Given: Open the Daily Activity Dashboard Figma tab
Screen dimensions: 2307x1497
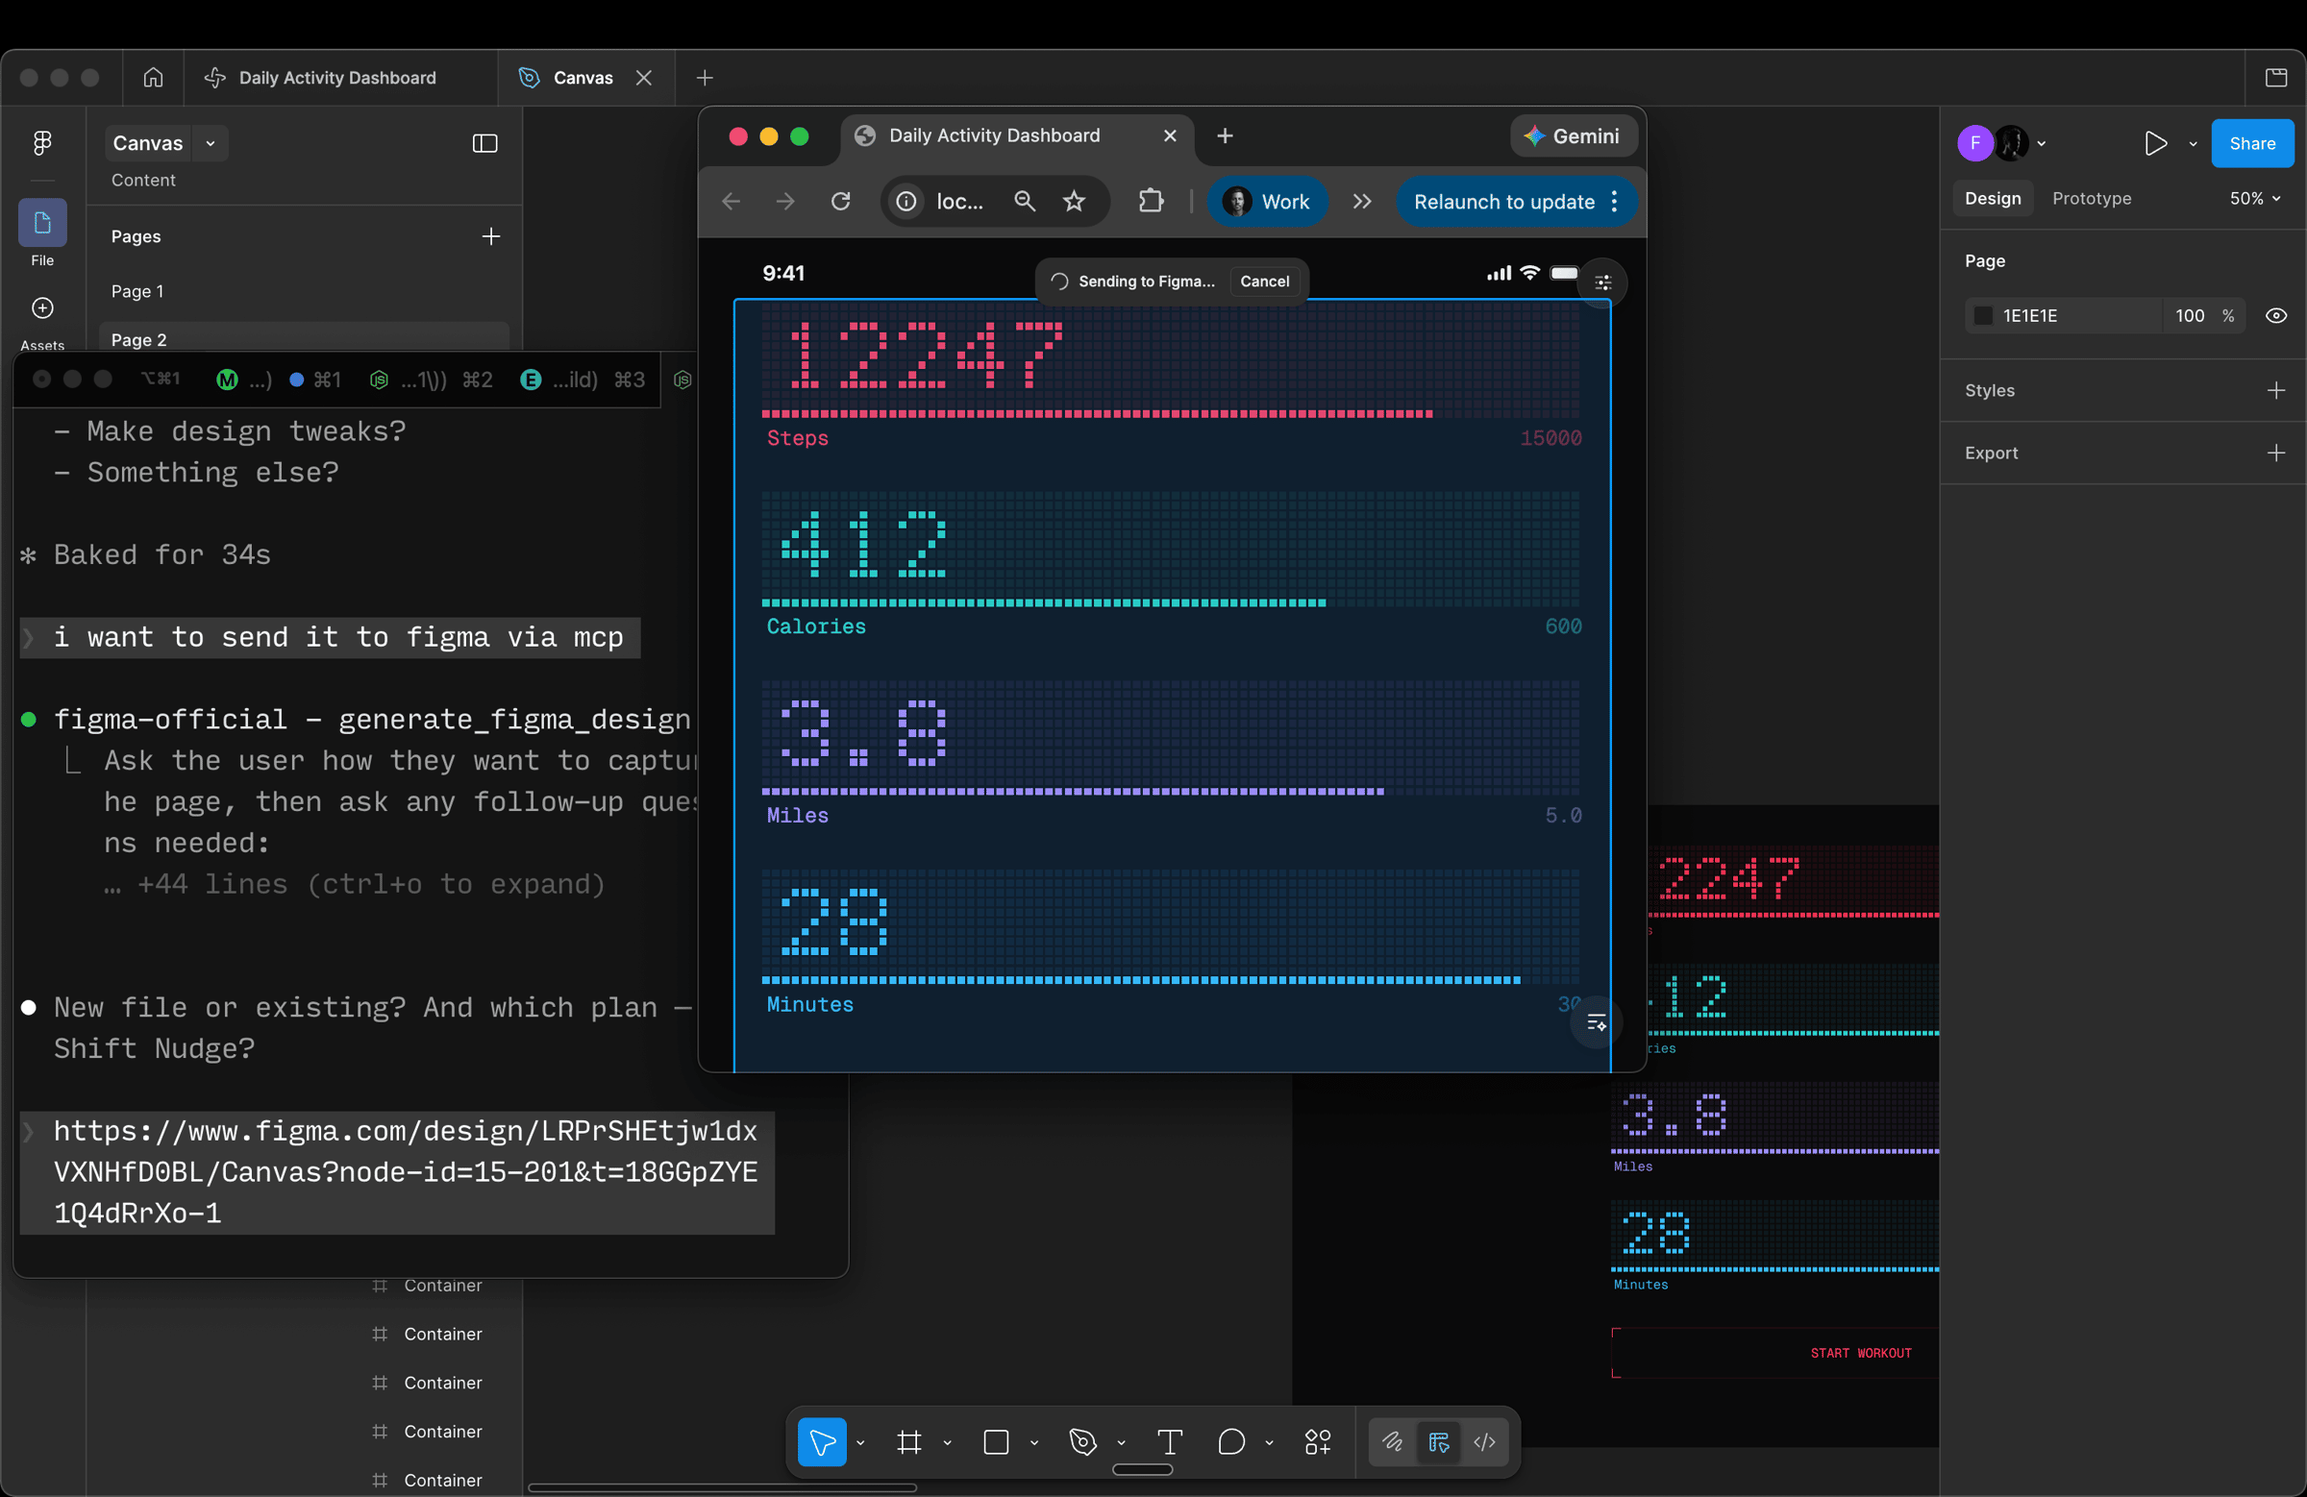Looking at the screenshot, I should [336, 78].
